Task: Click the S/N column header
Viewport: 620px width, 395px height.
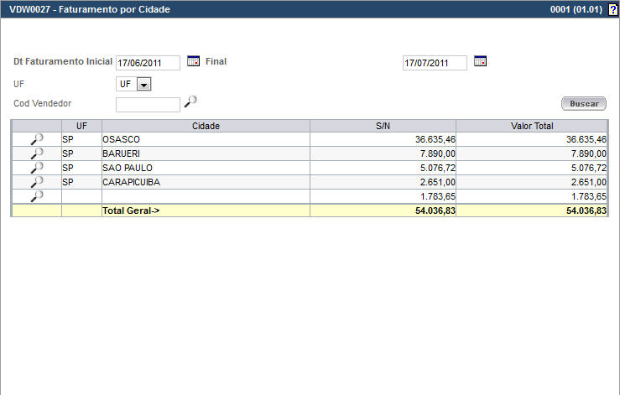Action: tap(383, 126)
